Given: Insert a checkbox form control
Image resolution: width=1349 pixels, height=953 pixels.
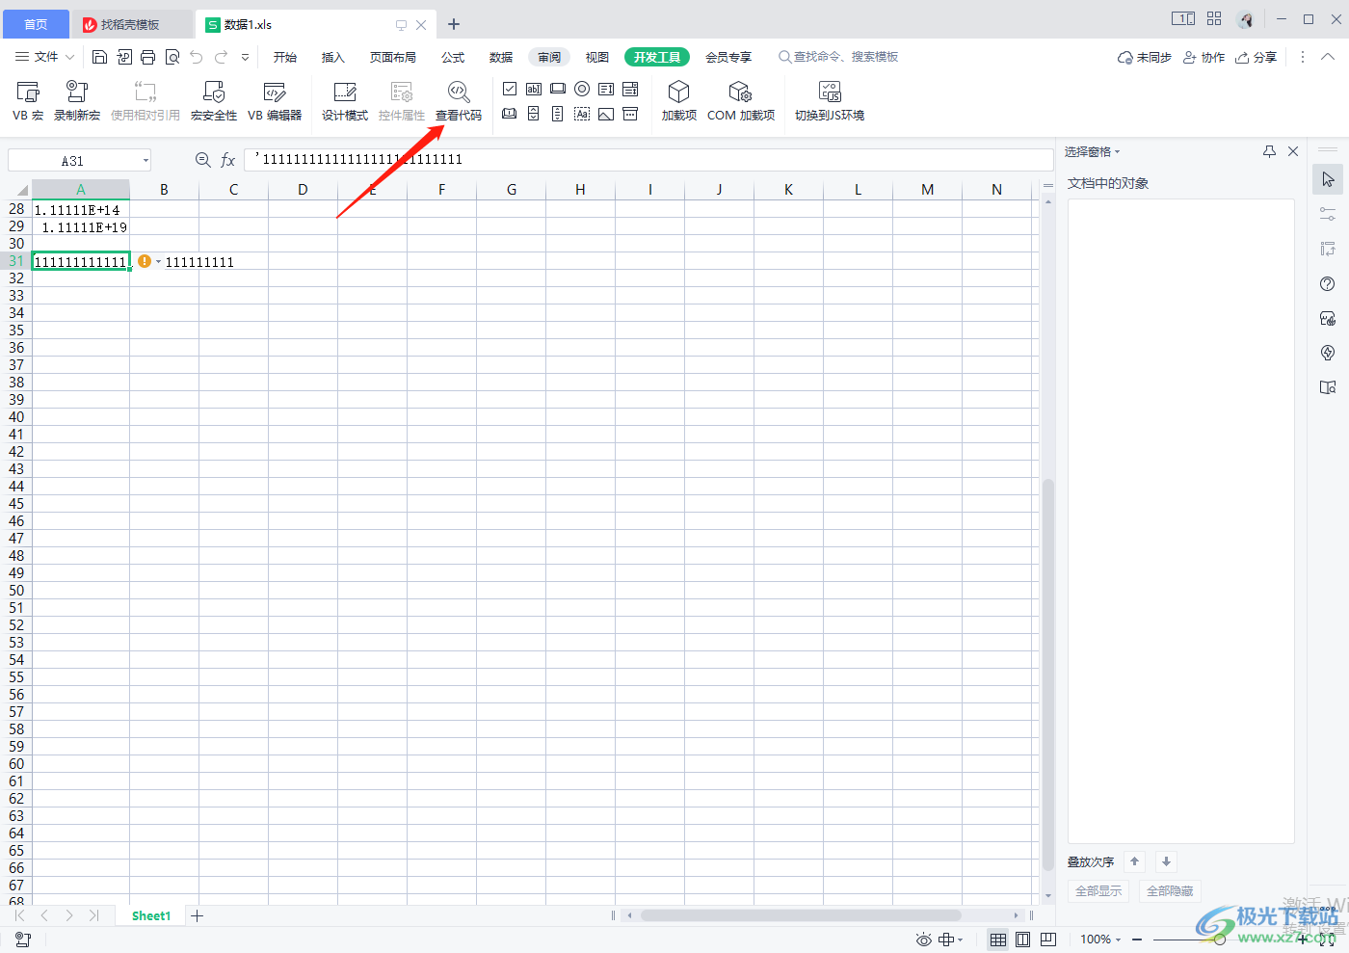Looking at the screenshot, I should 510,89.
